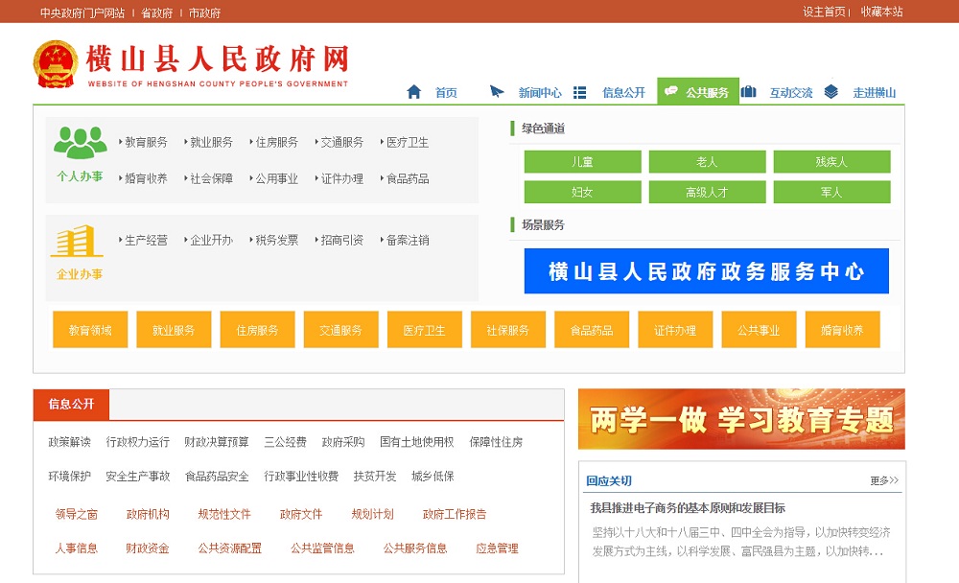
Task: Click the speech bubble icon on 公共服务
Action: pyautogui.click(x=671, y=92)
